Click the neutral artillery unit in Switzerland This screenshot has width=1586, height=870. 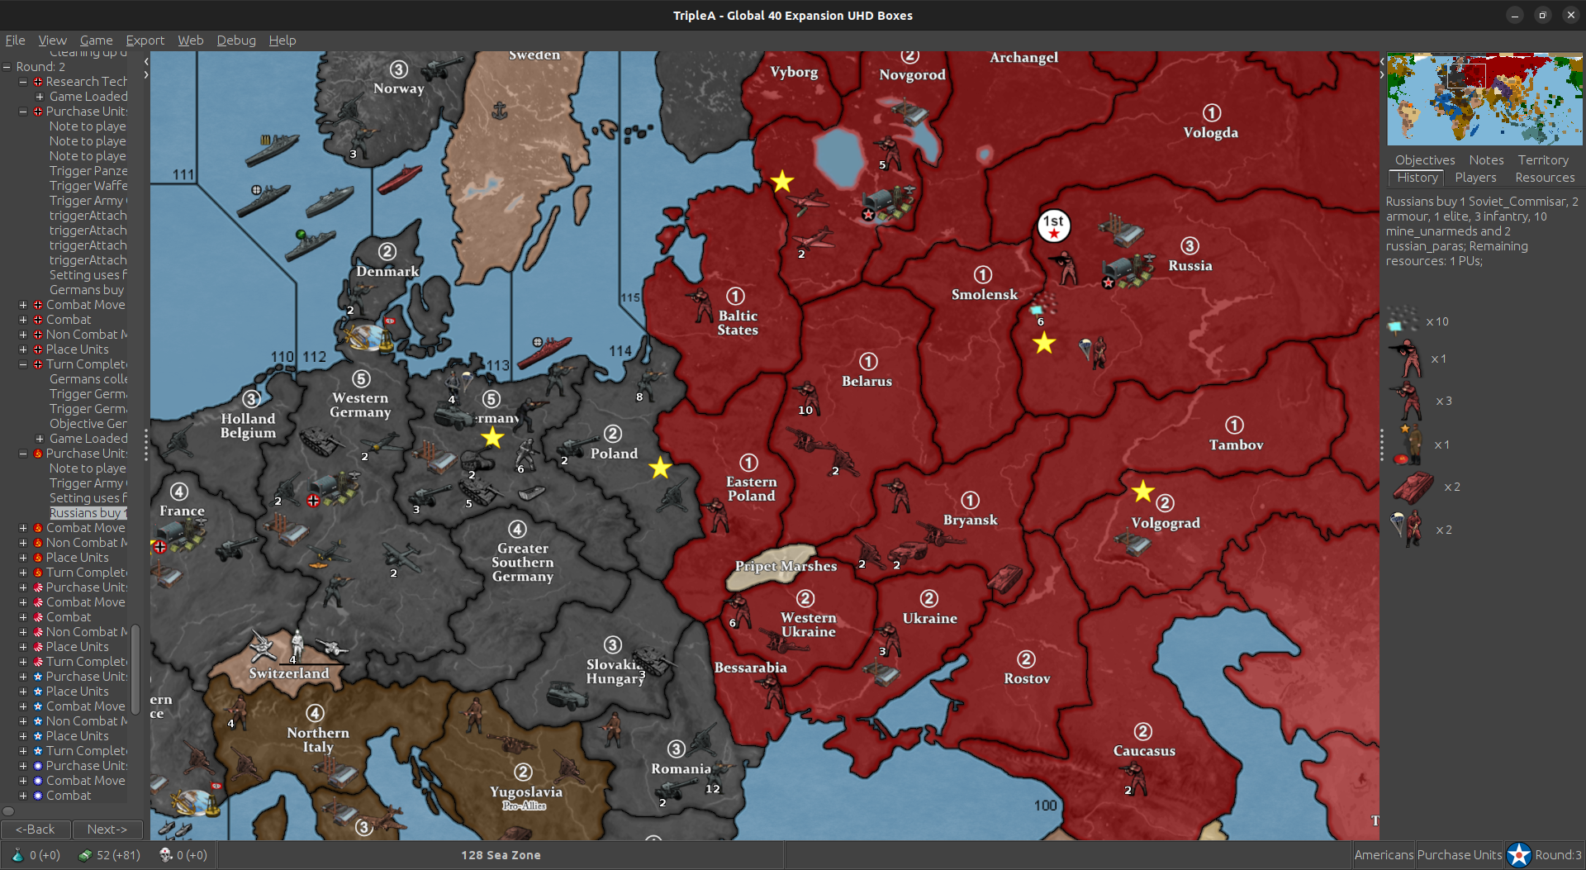coord(330,649)
